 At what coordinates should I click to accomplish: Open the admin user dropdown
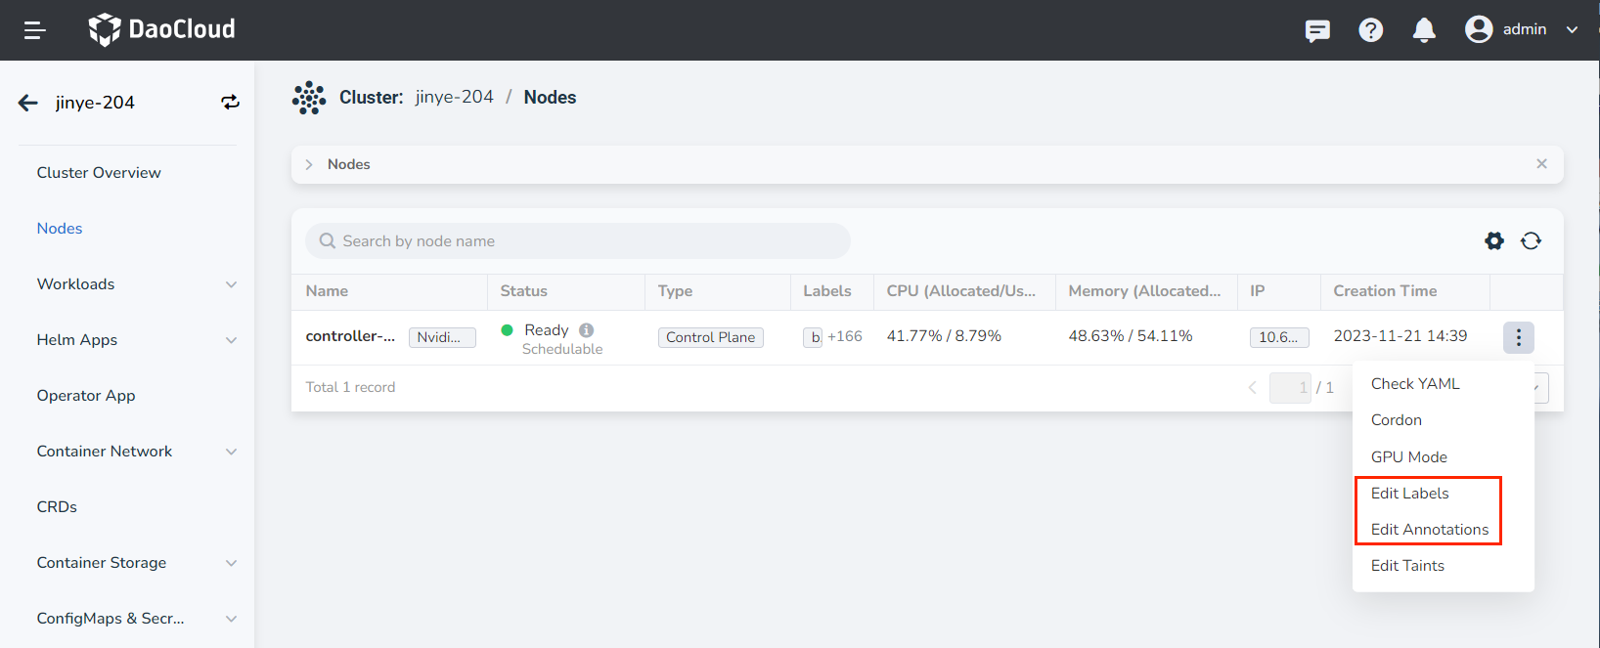(1522, 29)
